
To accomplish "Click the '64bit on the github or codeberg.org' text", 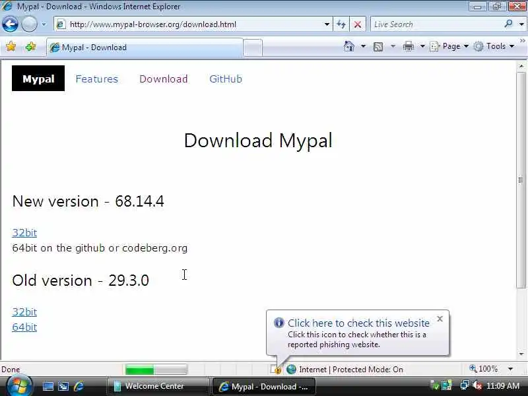I will pos(100,248).
